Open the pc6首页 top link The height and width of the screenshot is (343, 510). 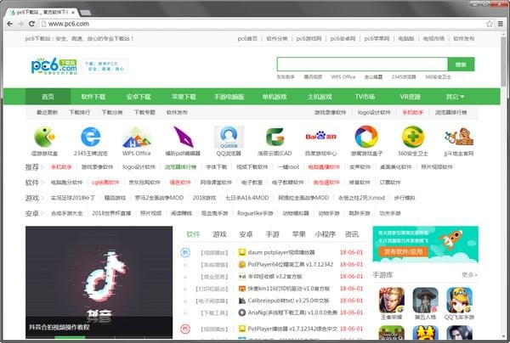[247, 38]
